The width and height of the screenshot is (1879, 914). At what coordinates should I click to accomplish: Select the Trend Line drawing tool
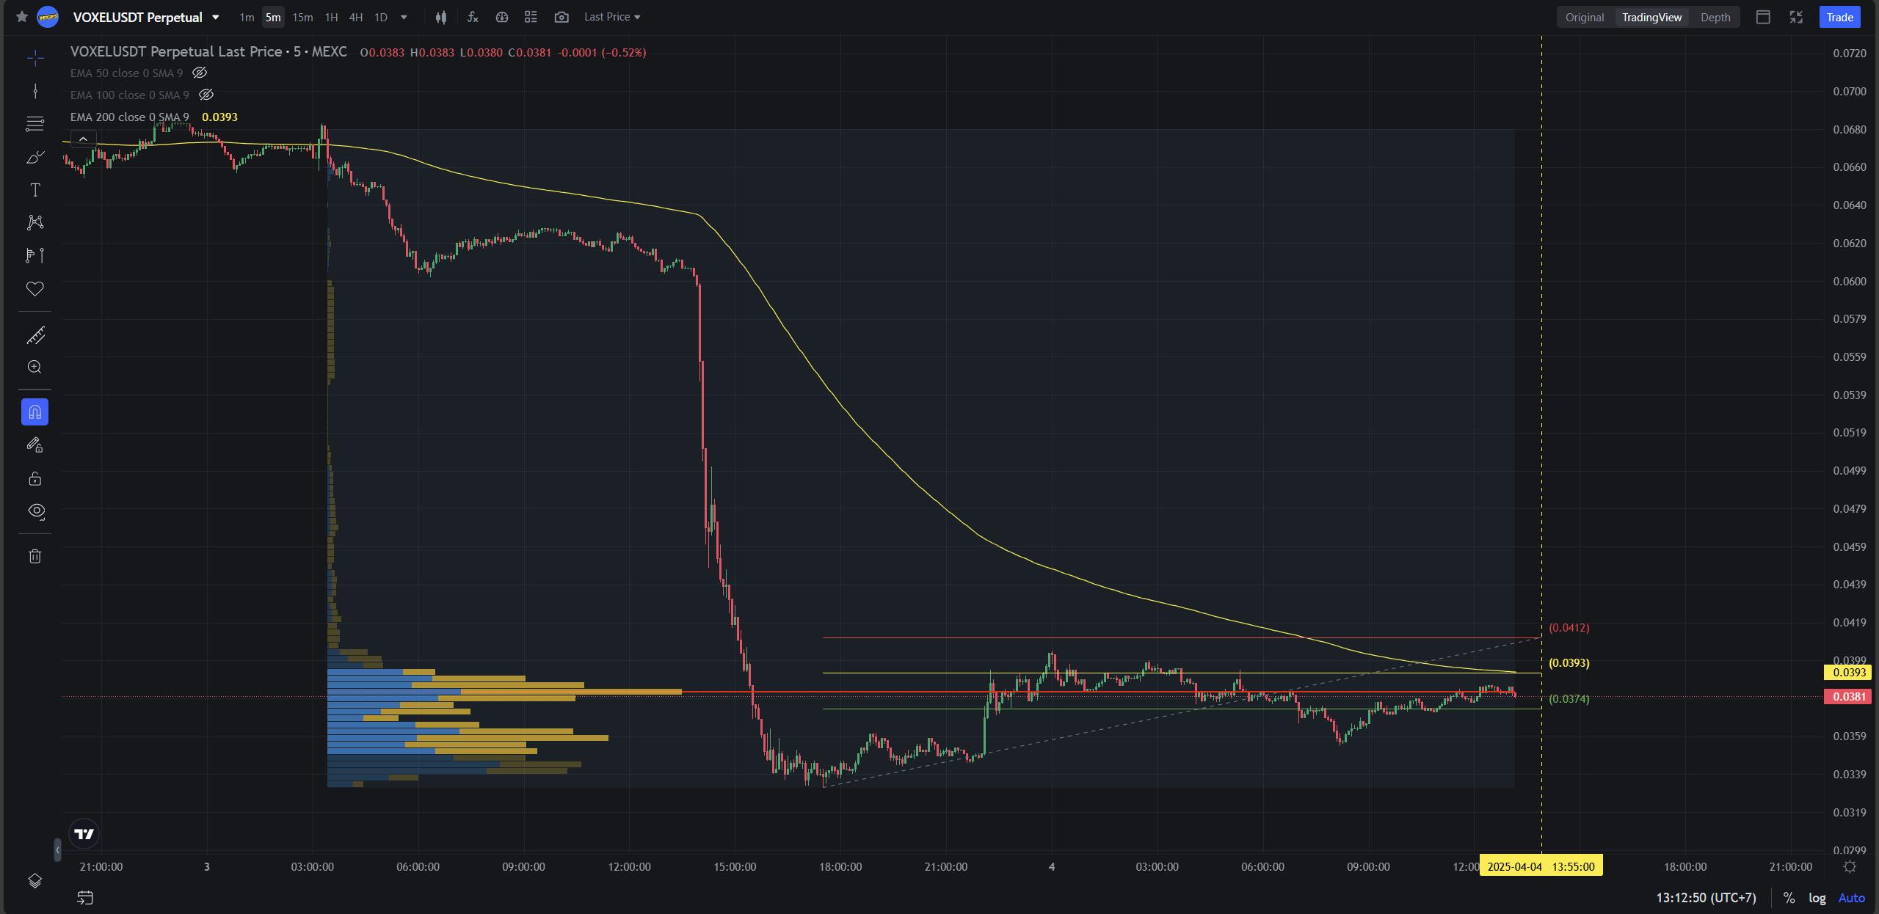coord(34,91)
